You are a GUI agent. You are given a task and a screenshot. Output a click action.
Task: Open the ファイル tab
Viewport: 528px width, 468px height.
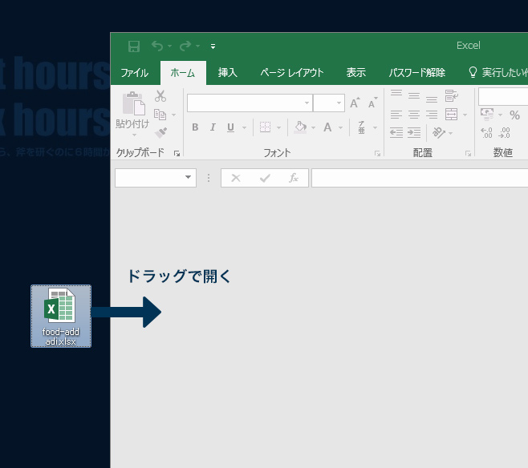(134, 73)
